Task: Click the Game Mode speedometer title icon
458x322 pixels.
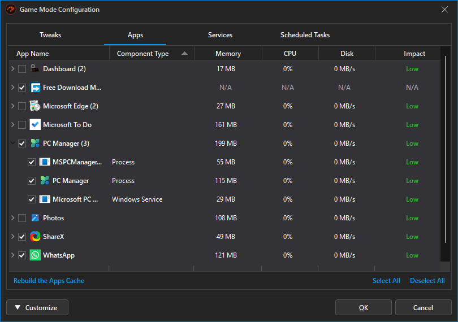Action: point(11,10)
